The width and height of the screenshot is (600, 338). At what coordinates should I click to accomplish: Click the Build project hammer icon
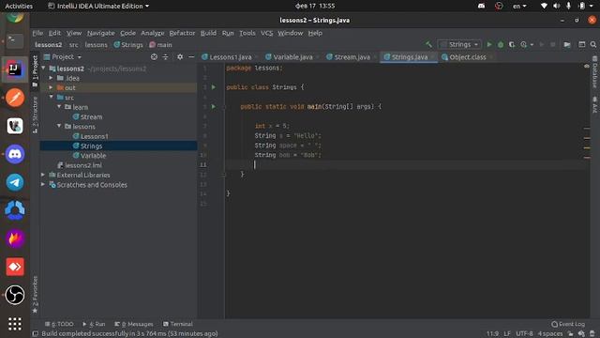tap(429, 44)
